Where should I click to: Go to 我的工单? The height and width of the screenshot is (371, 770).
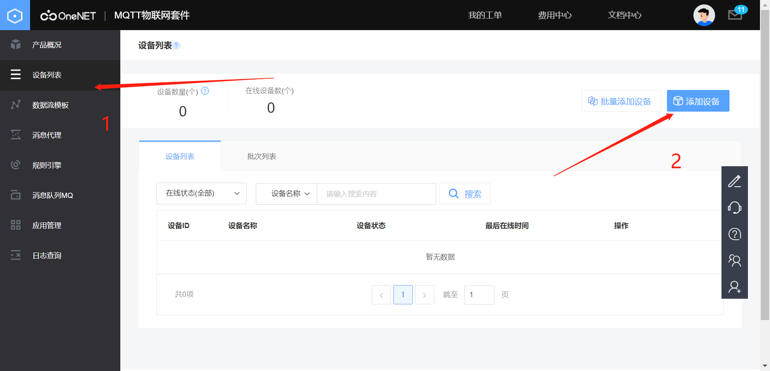[x=485, y=15]
